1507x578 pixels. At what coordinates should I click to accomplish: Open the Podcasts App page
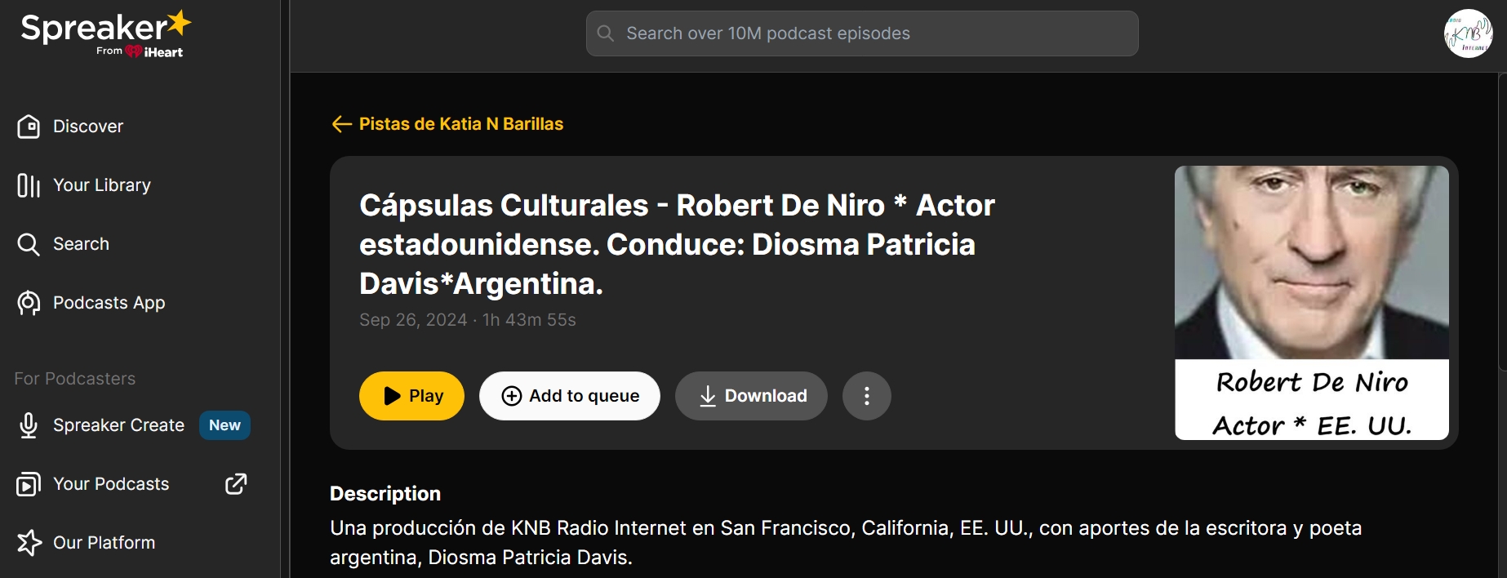coord(109,303)
